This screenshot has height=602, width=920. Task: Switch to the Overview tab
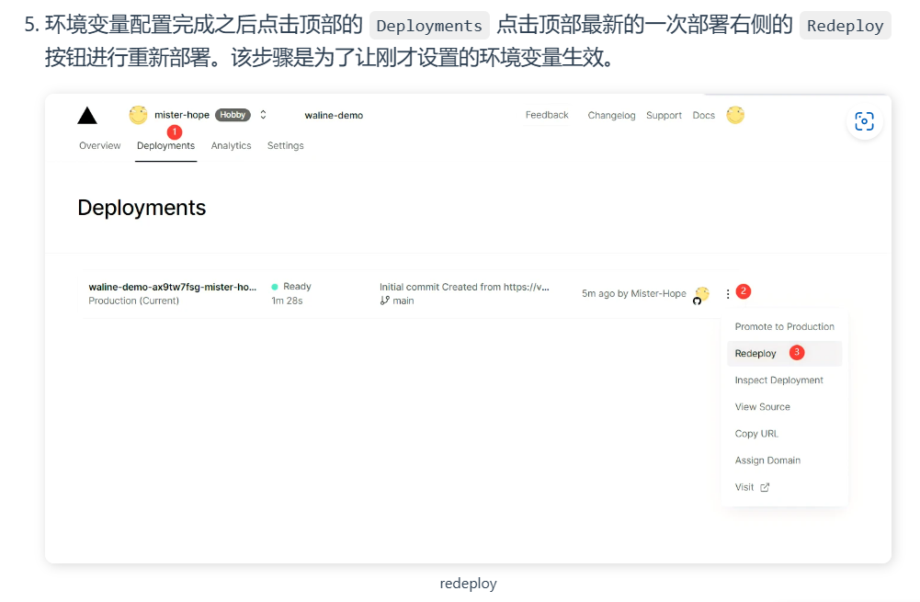coord(100,145)
